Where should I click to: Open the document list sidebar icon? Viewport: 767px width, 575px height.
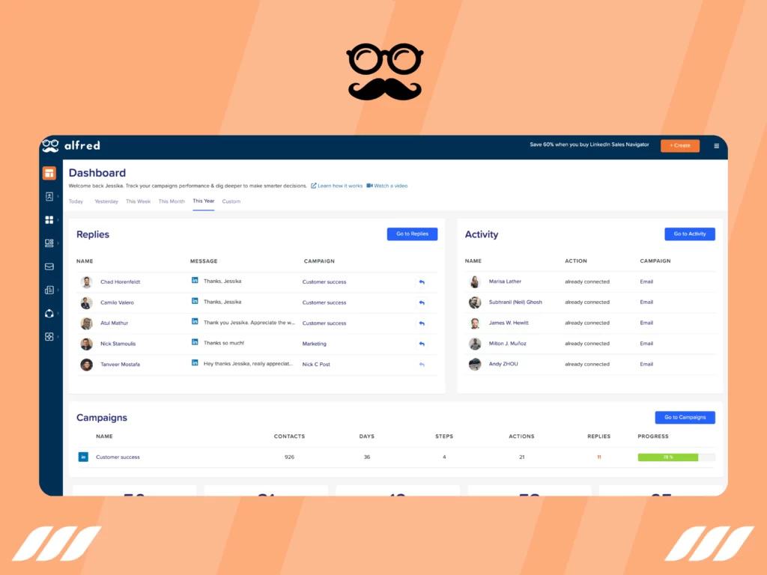coord(49,290)
